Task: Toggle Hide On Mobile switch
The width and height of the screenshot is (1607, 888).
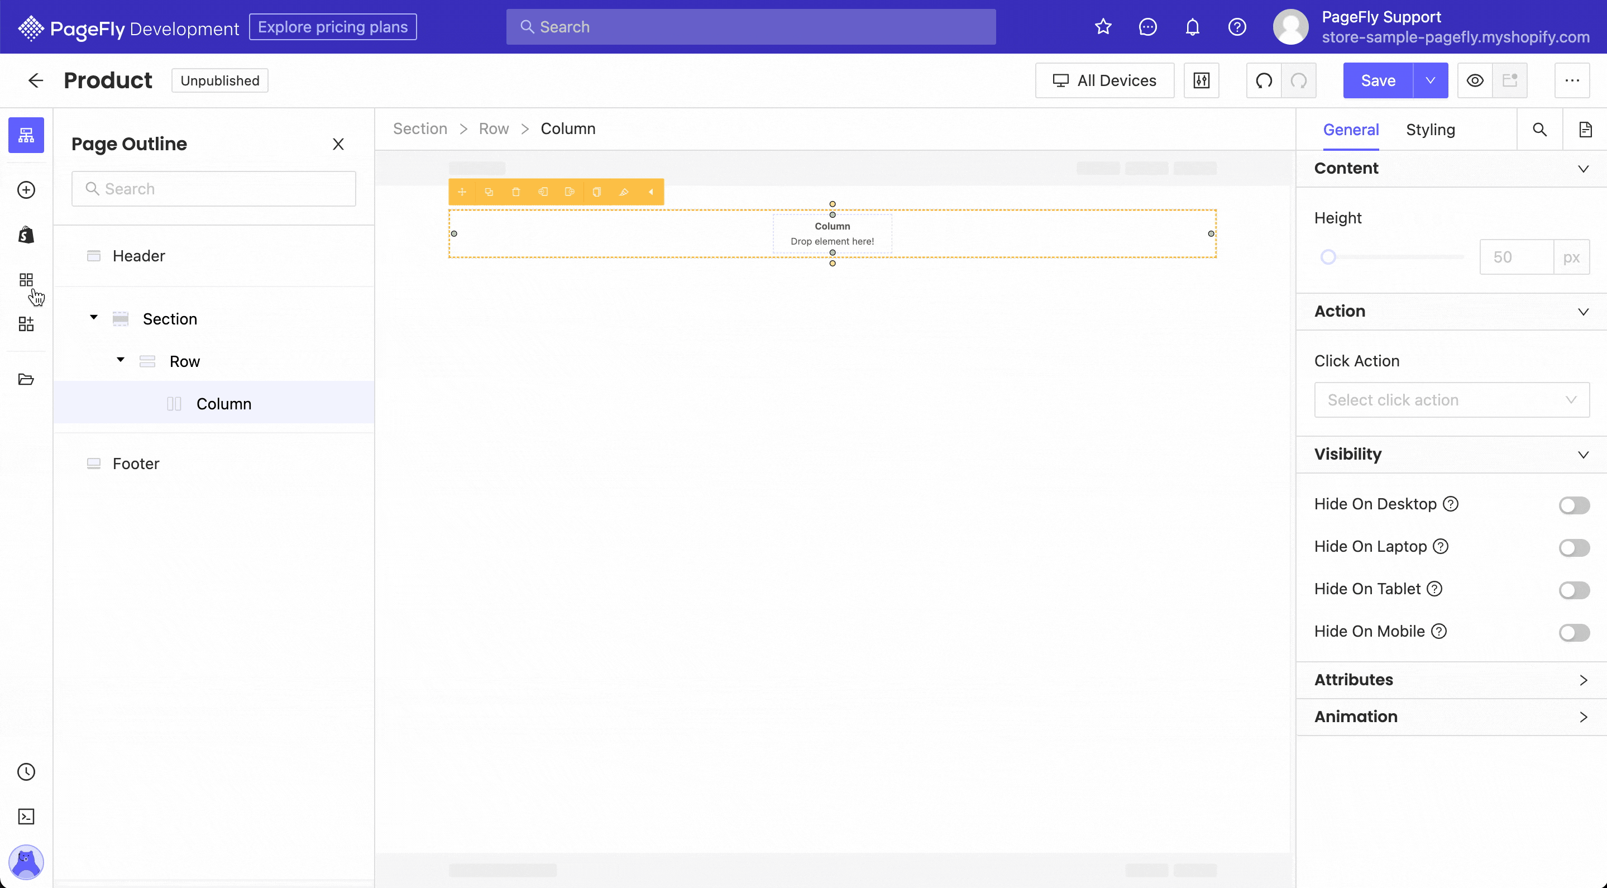Action: (1574, 632)
